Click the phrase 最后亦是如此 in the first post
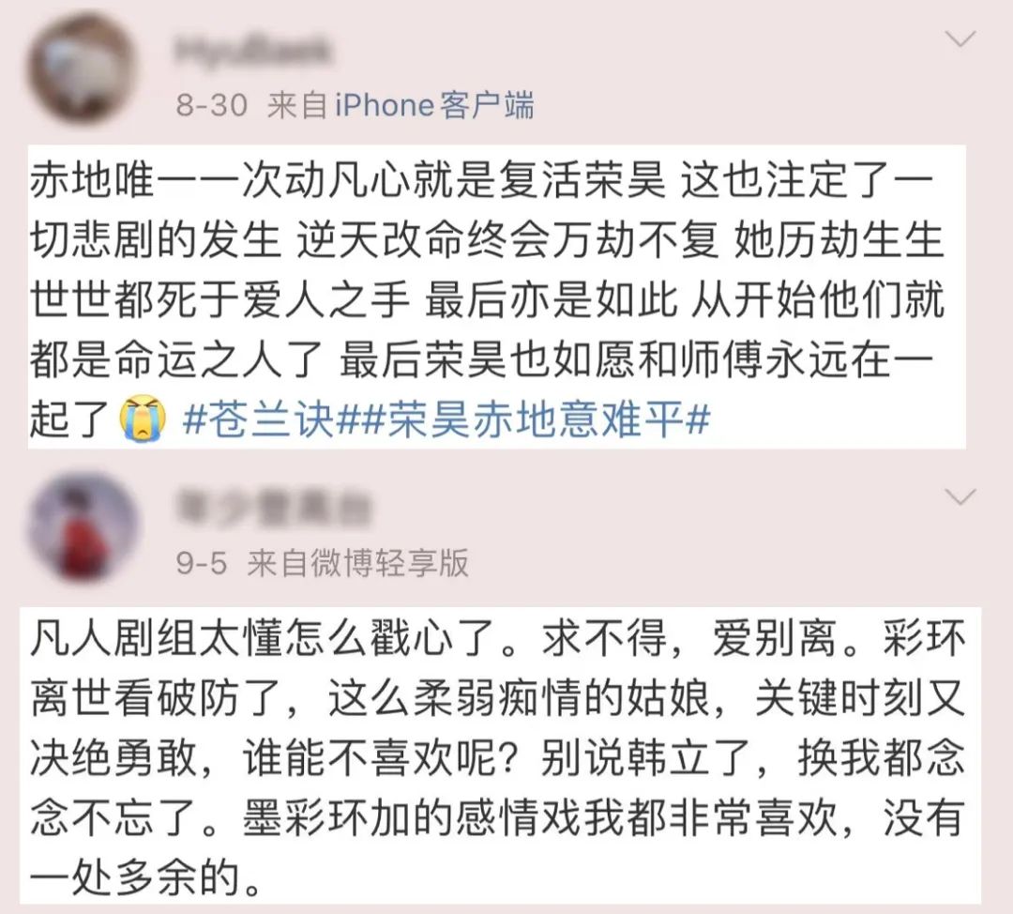The height and width of the screenshot is (914, 1013). (x=552, y=300)
